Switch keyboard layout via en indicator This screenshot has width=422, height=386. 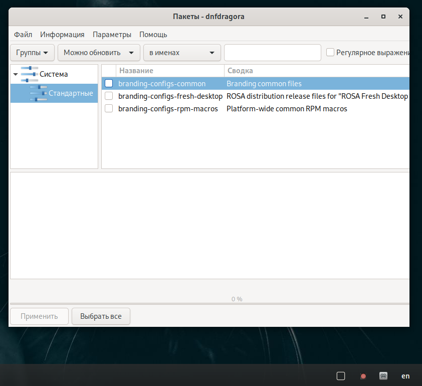(405, 376)
